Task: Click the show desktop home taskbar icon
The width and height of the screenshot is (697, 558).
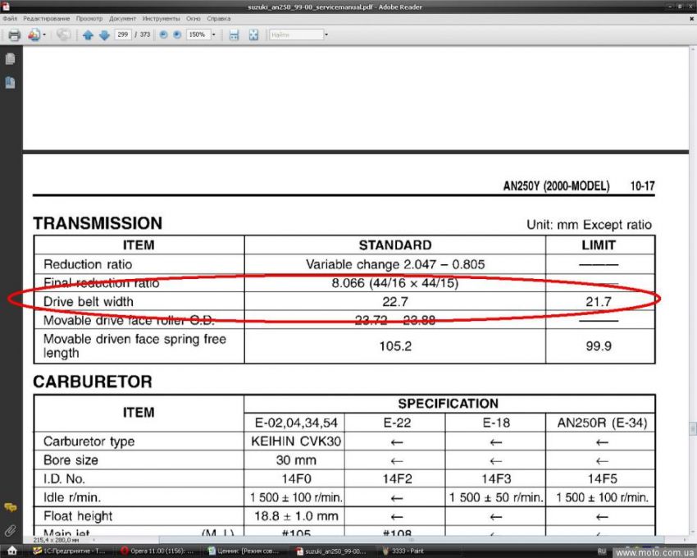Action: (12, 551)
